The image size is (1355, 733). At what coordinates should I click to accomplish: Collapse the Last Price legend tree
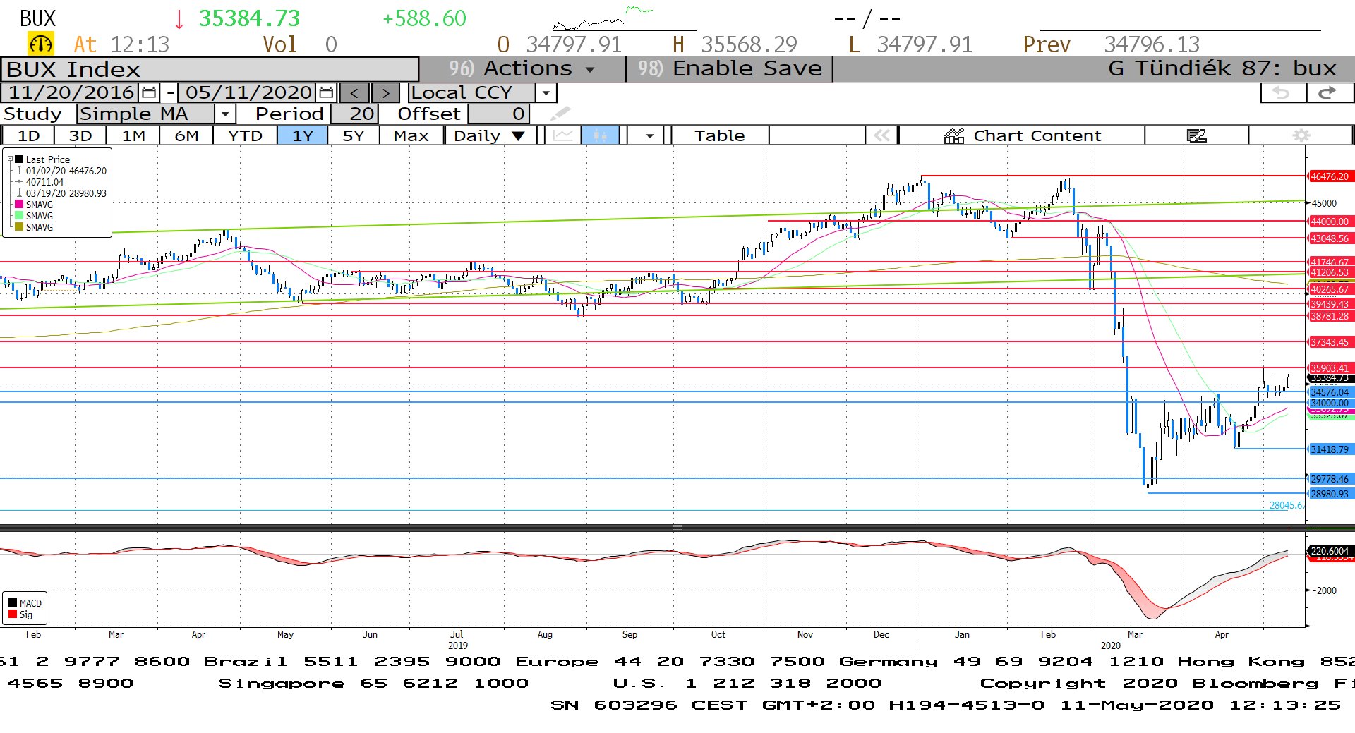[10, 159]
